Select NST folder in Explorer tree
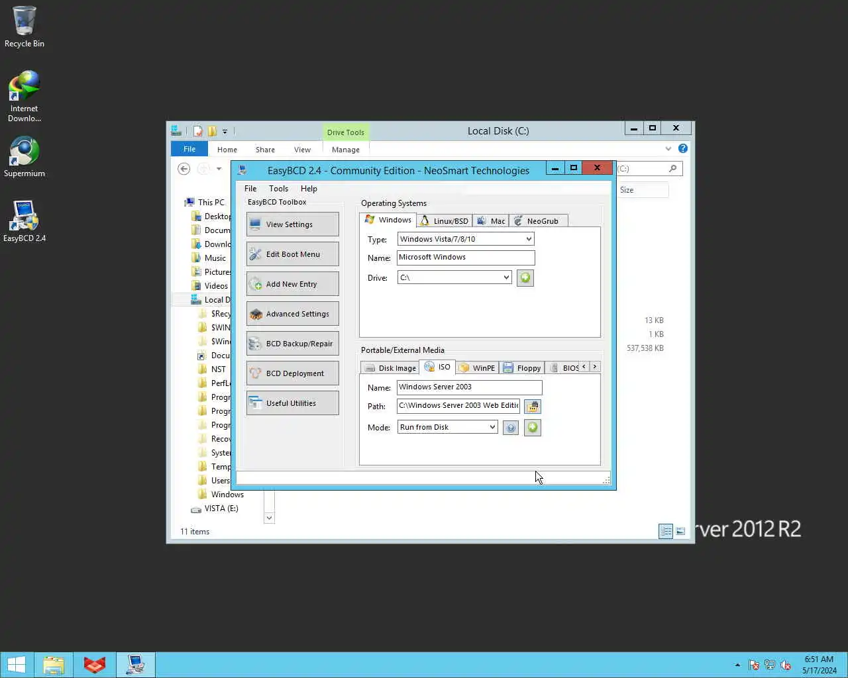Screen dimensions: 848x678 [x=218, y=369]
